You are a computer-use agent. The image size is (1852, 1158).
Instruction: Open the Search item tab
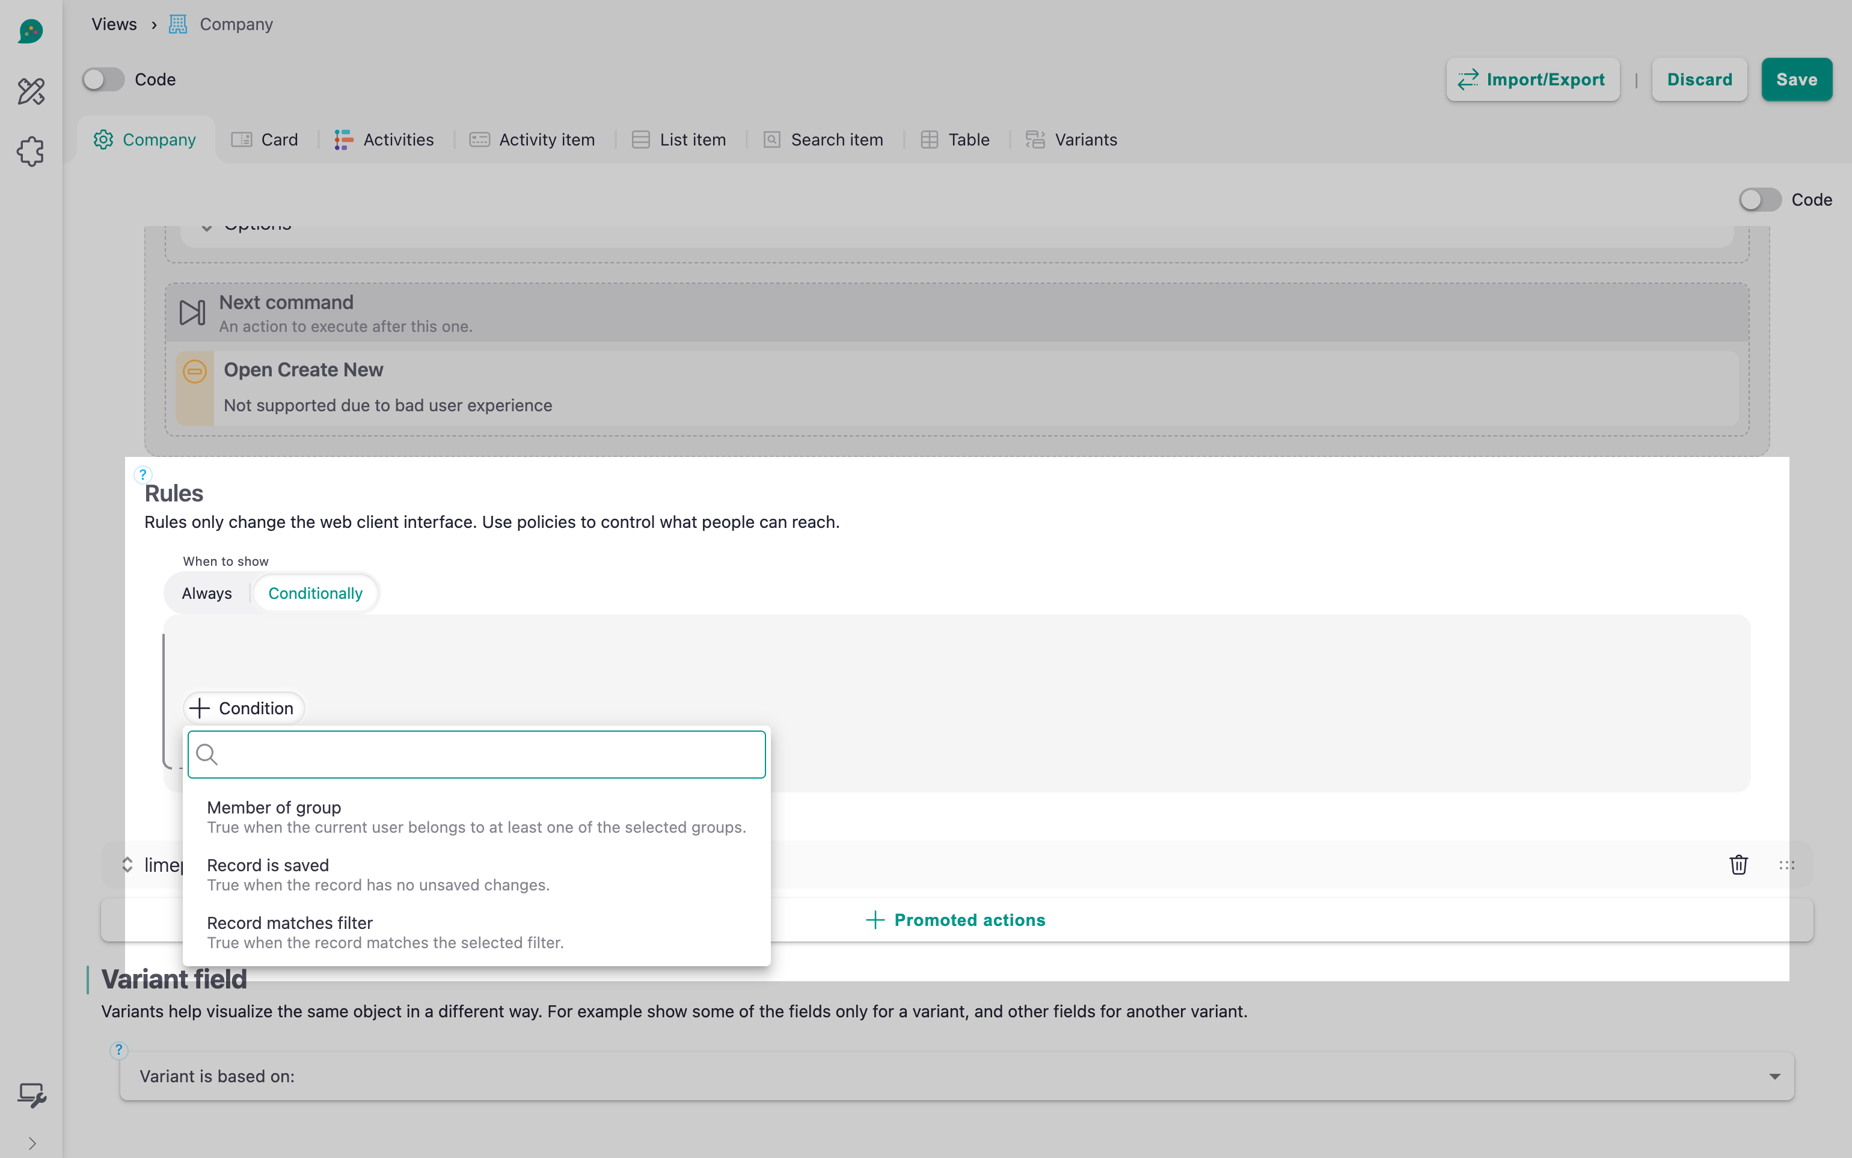(823, 139)
